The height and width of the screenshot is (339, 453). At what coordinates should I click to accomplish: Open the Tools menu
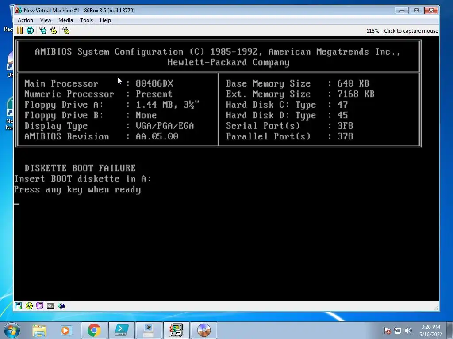coord(86,20)
